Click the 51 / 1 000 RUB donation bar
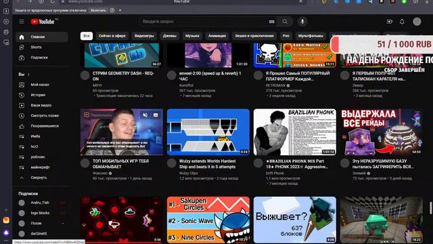Screen dimensions: 433x244 tap(382, 44)
